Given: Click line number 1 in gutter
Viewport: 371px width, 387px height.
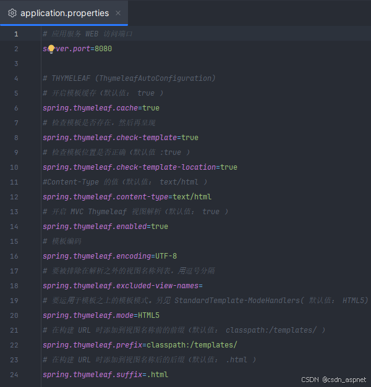Looking at the screenshot, I should pos(16,34).
